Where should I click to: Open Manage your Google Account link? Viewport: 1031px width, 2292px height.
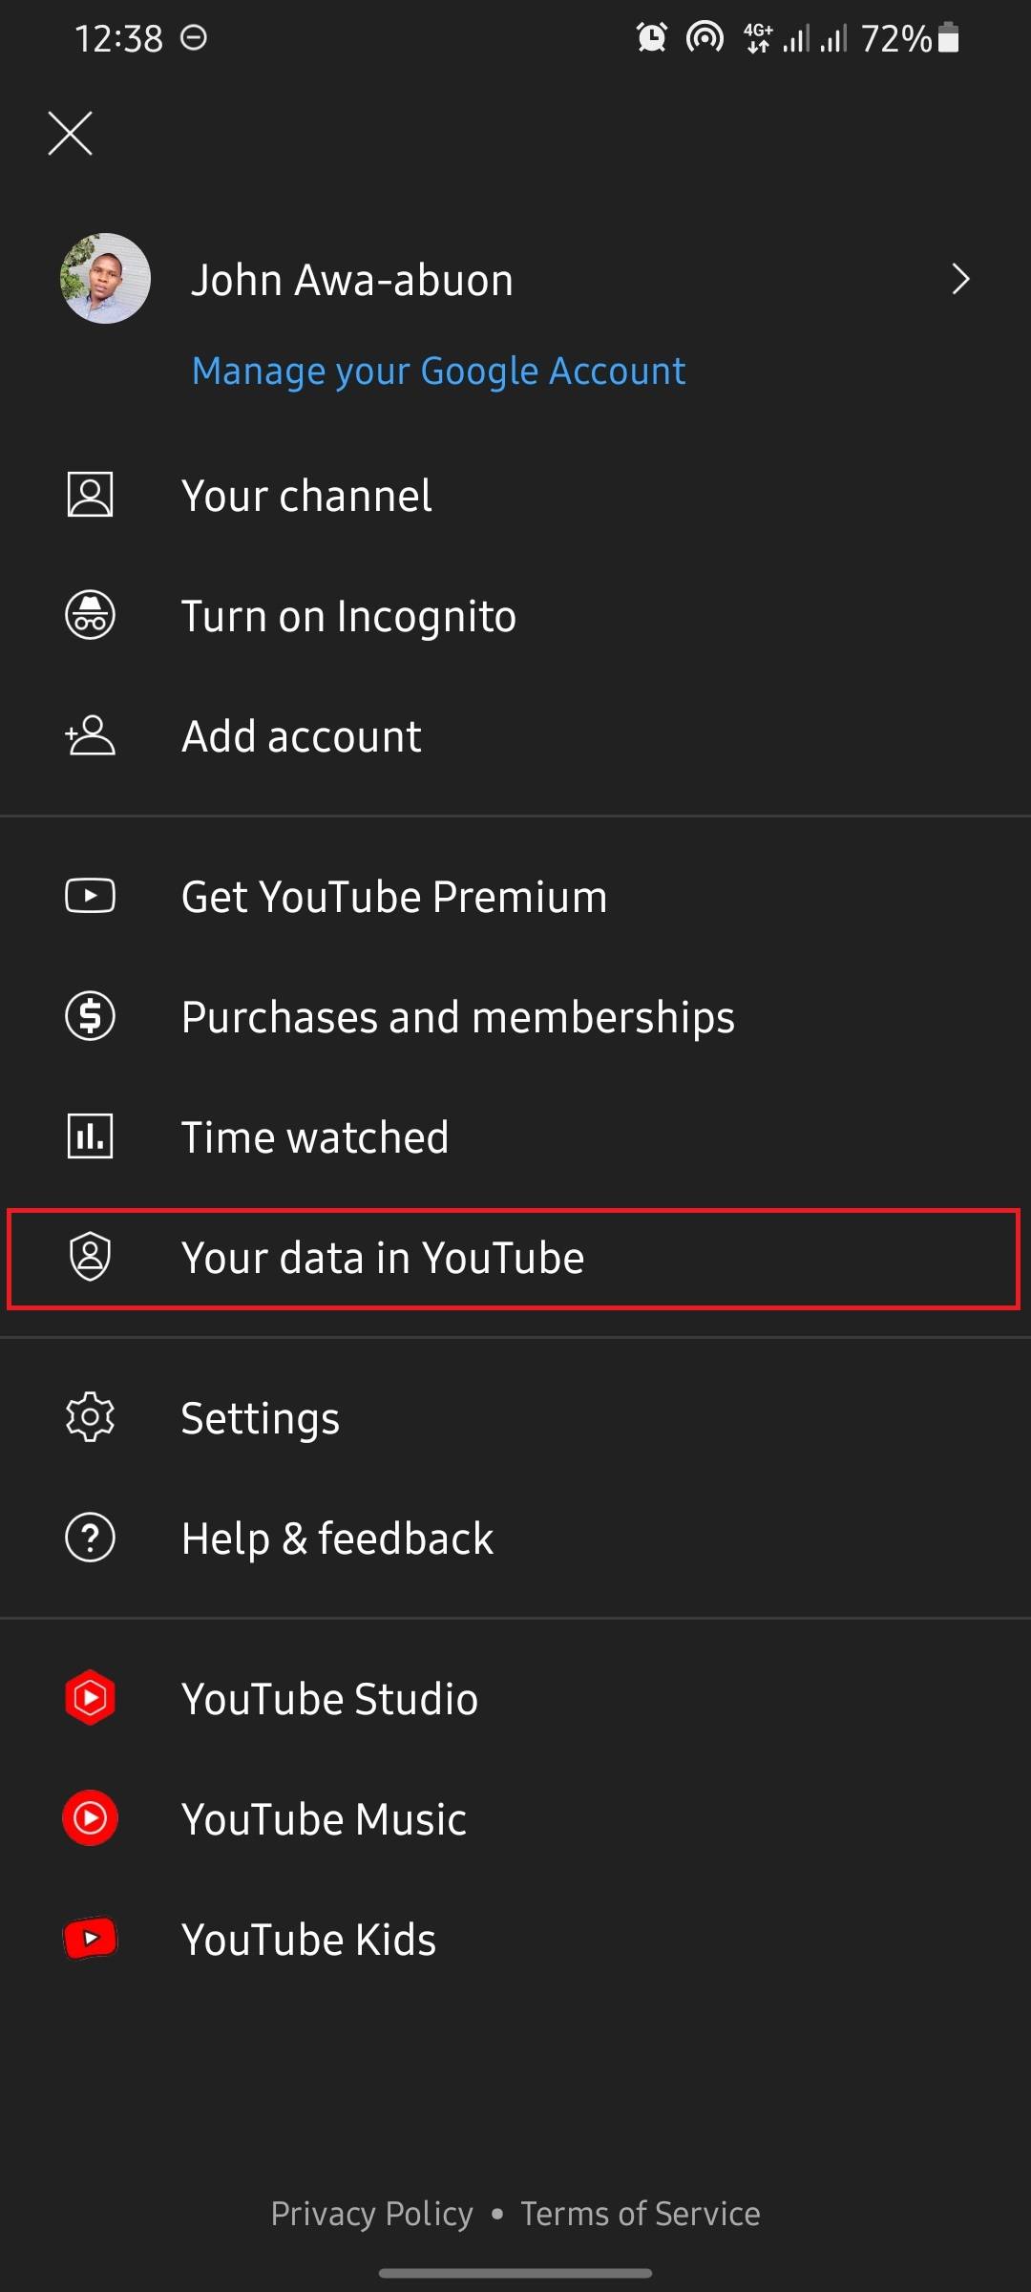pyautogui.click(x=438, y=371)
